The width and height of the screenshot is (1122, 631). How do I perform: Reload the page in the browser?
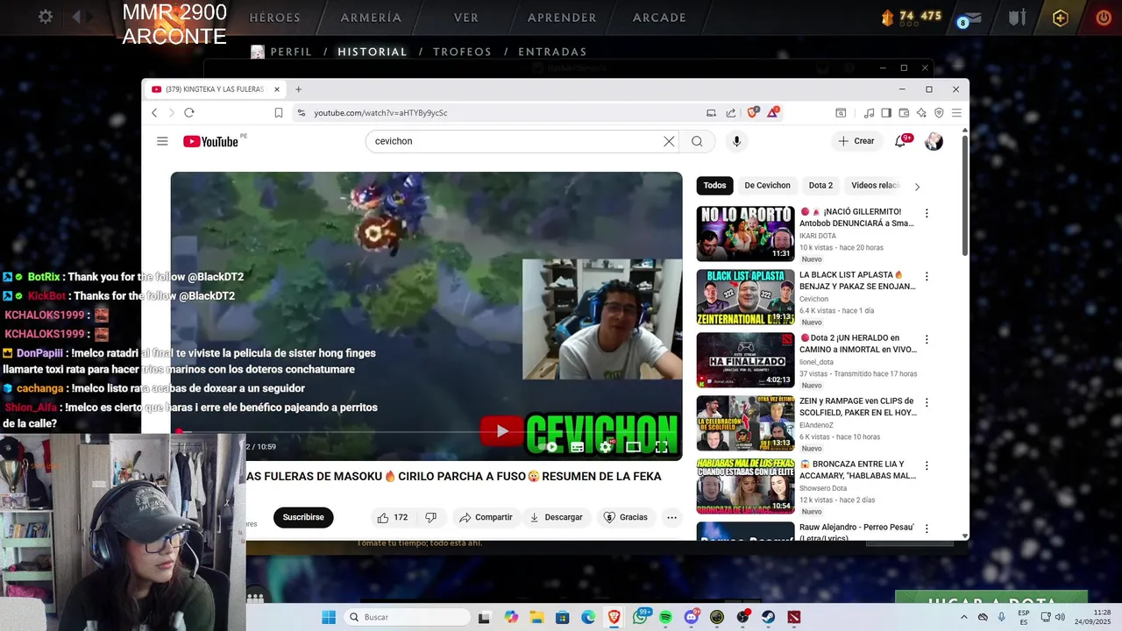(x=188, y=112)
